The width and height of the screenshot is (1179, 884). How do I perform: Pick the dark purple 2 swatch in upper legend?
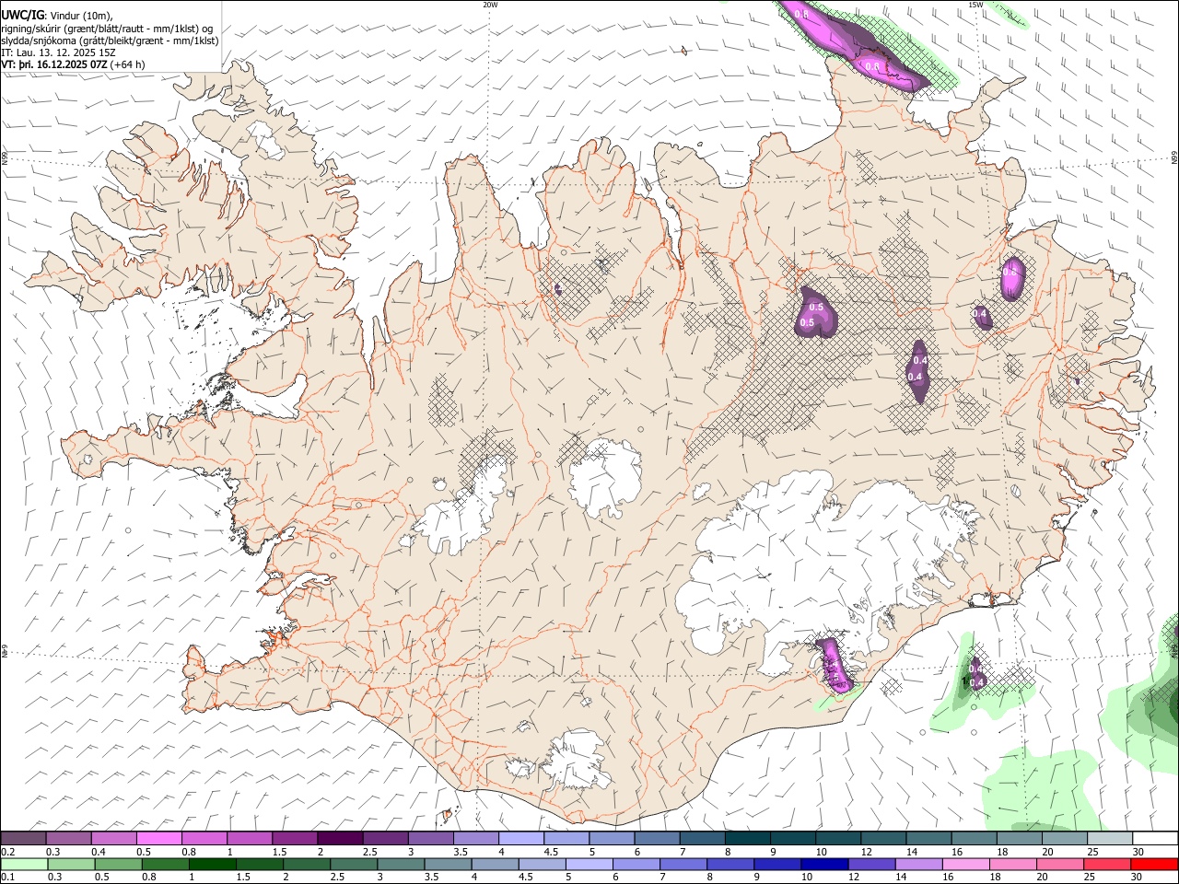point(339,838)
